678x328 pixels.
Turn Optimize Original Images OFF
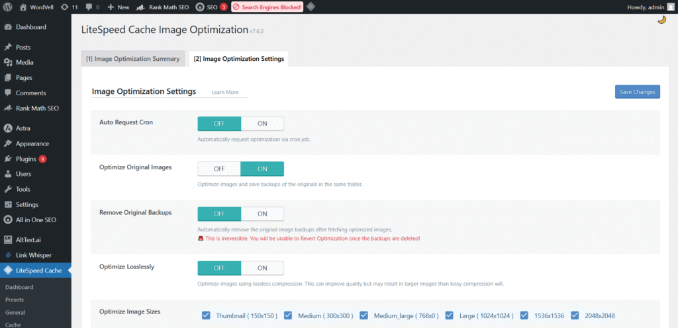pyautogui.click(x=219, y=169)
